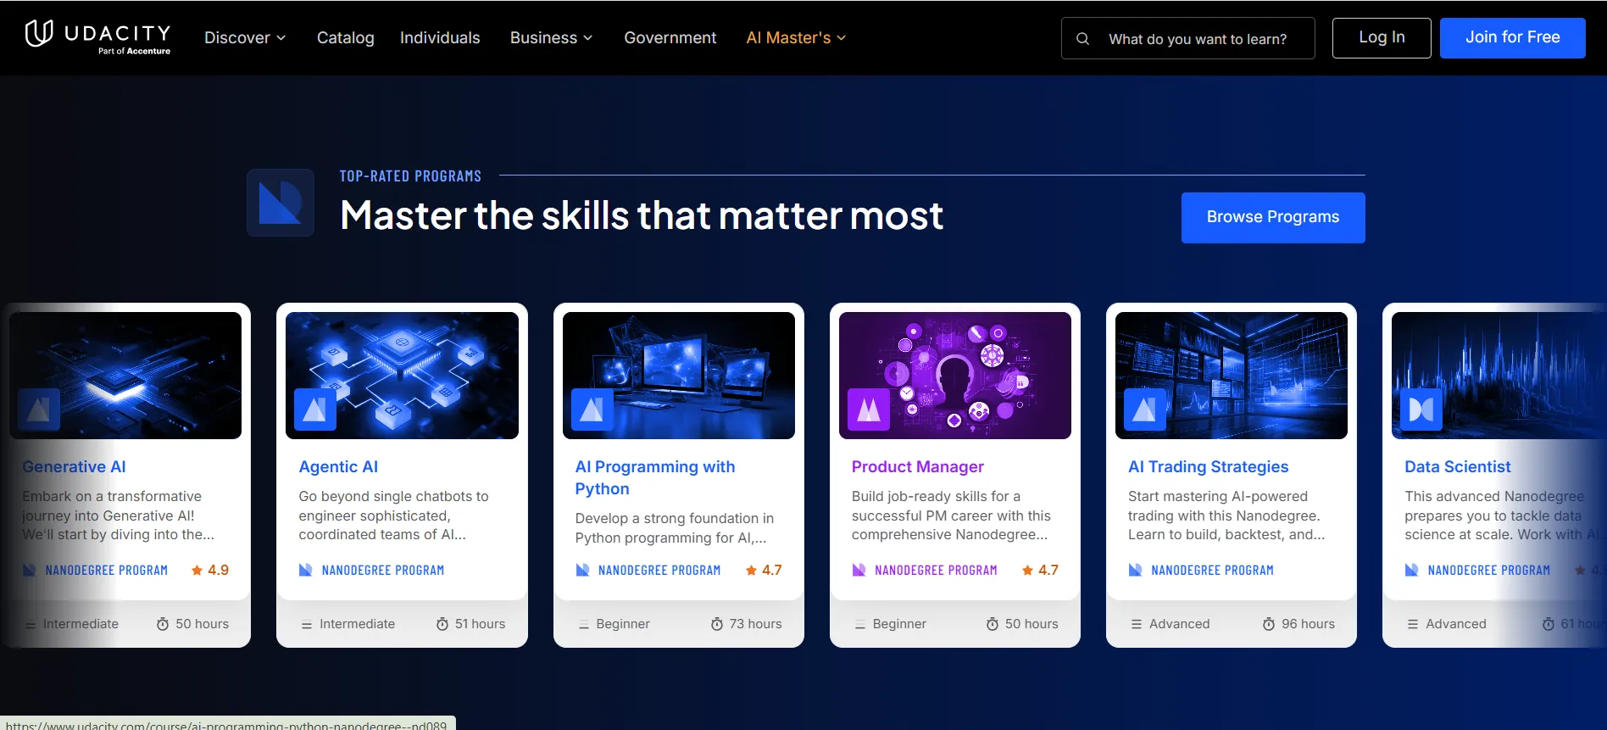This screenshot has width=1607, height=730.
Task: Click the AI Trading Strategies screens thumbnail
Action: 1232,376
